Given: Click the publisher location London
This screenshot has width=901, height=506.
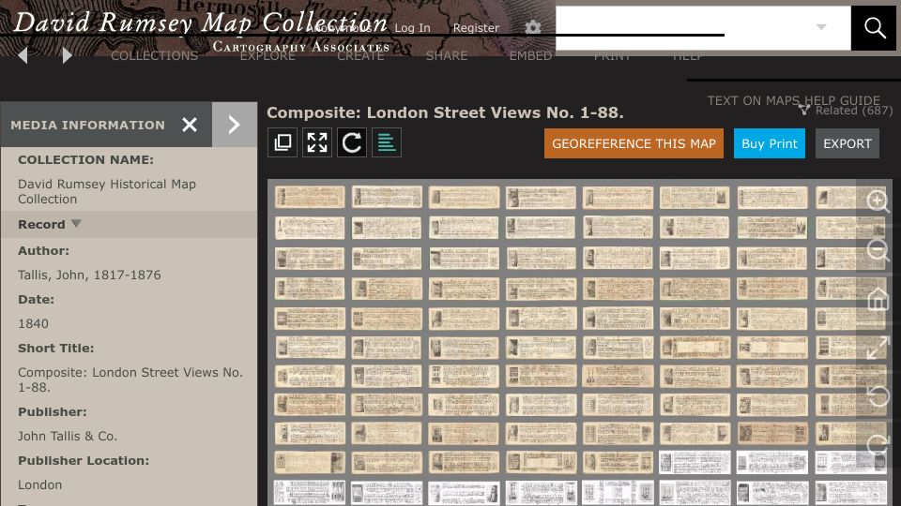Looking at the screenshot, I should pyautogui.click(x=39, y=484).
